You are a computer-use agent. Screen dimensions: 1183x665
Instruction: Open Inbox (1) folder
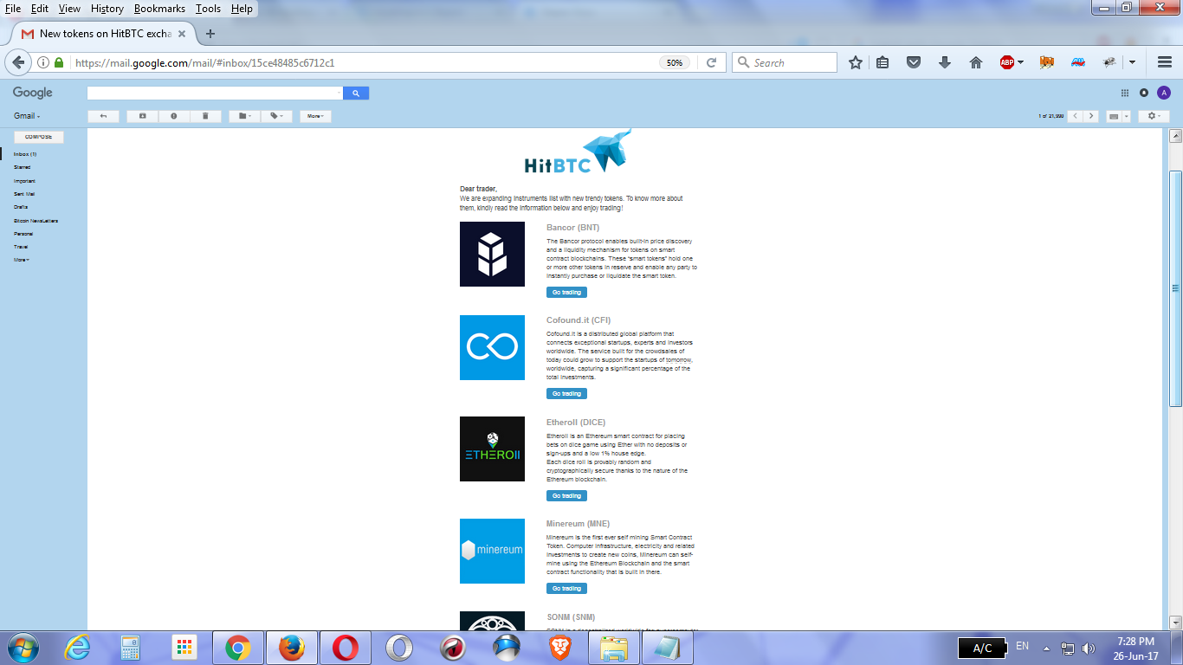click(25, 154)
